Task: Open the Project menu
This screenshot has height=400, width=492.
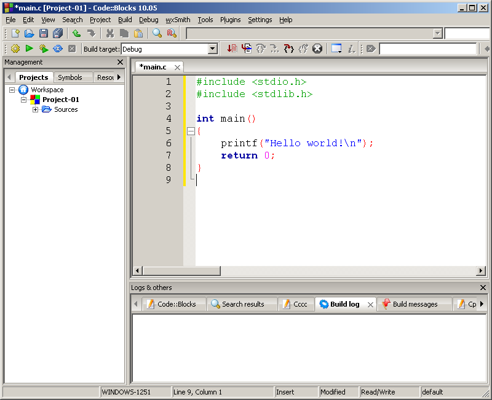Action: [x=100, y=20]
